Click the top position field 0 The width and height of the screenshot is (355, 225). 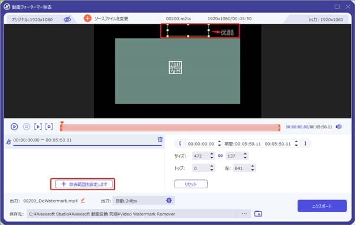[201, 168]
